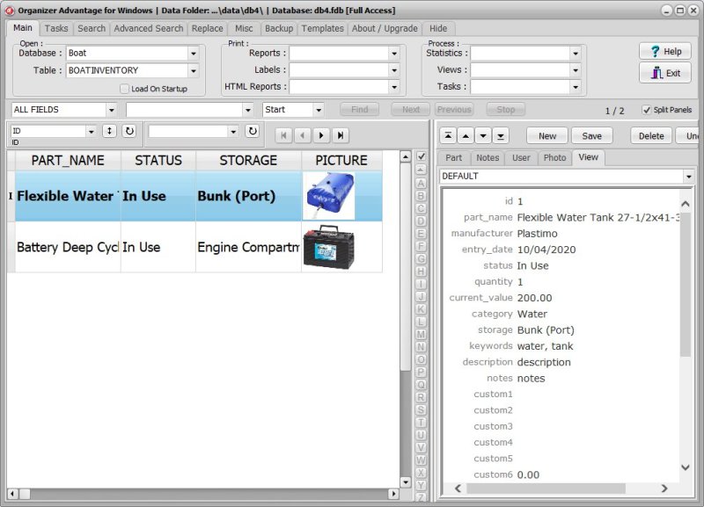Go to first record navigation arrow
The width and height of the screenshot is (704, 507).
283,135
